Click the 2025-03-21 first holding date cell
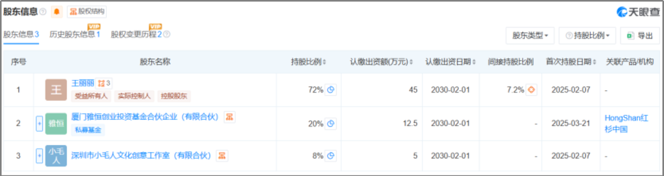 coord(571,124)
